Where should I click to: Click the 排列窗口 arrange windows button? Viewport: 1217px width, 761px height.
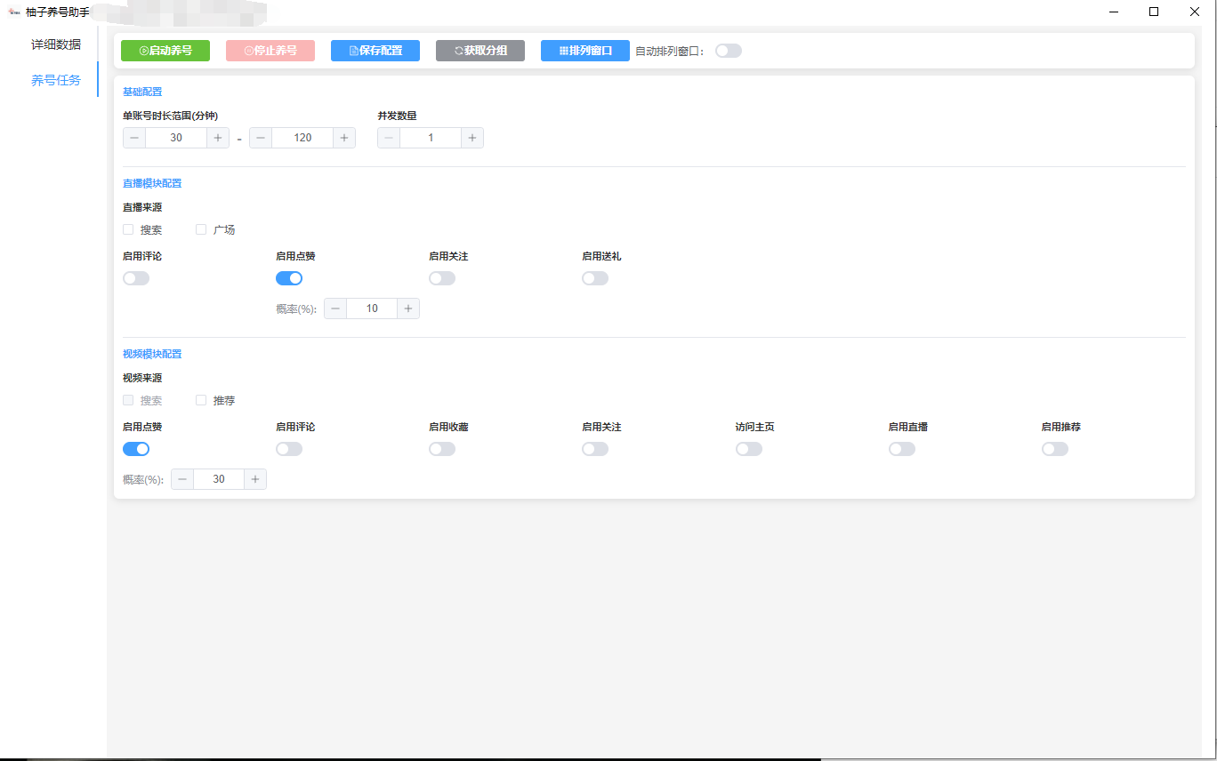tap(585, 51)
